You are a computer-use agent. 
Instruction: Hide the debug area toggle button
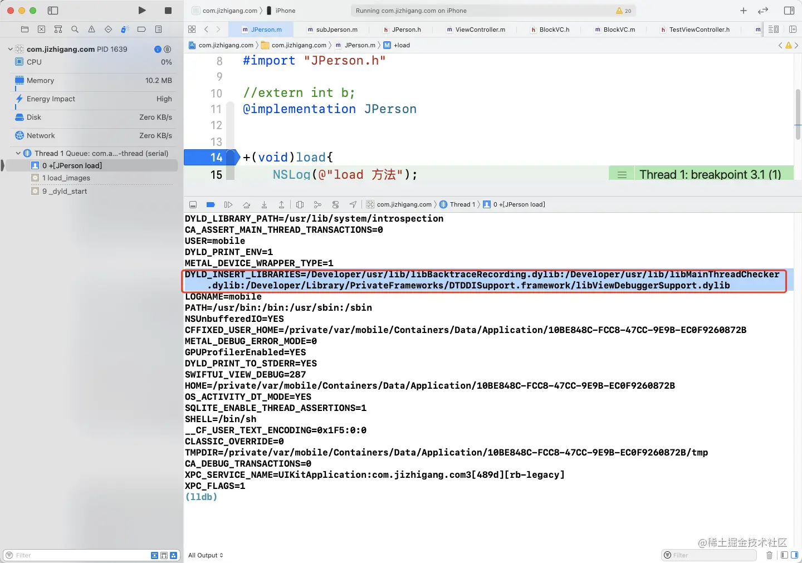coord(193,204)
